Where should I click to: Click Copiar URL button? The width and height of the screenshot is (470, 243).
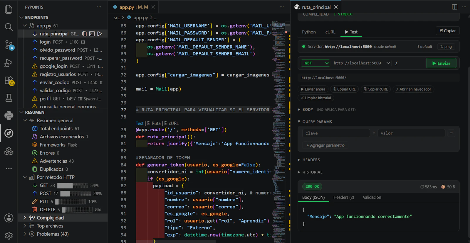(344, 89)
